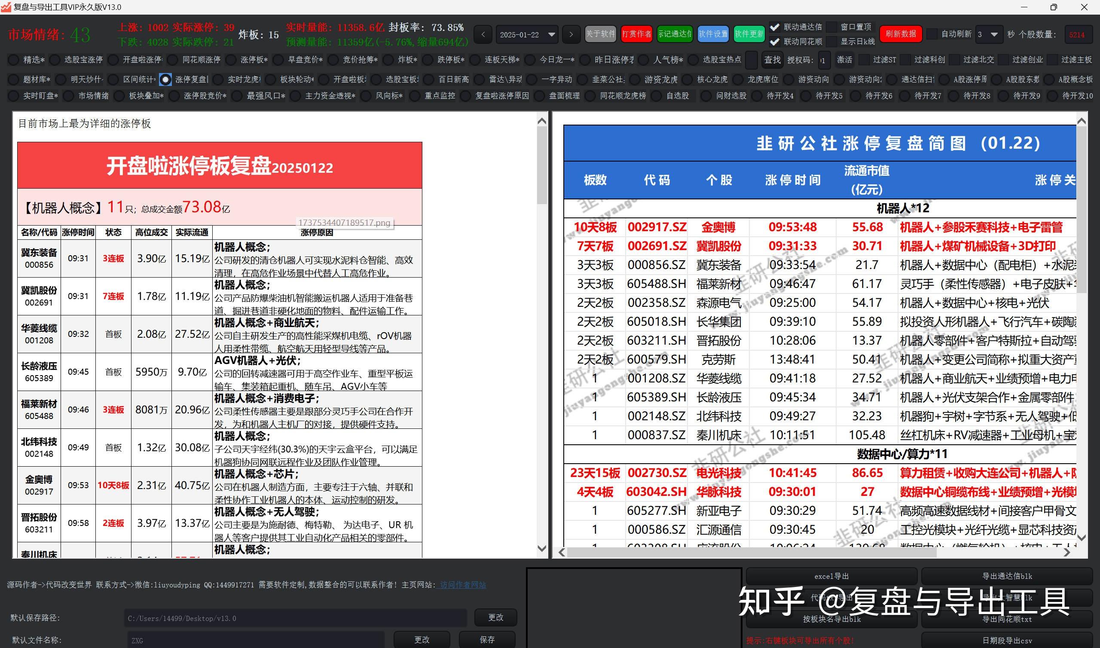Enable 自动刷新 auto refresh
This screenshot has height=648, width=1100.
click(x=932, y=34)
